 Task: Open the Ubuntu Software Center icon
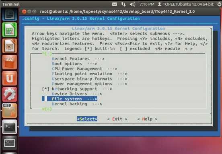[10, 62]
